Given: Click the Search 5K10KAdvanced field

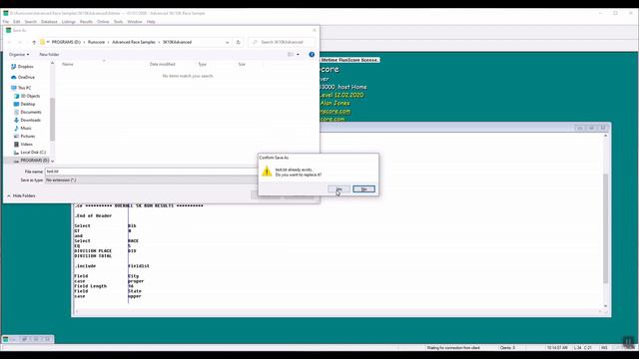Looking at the screenshot, I should [282, 42].
